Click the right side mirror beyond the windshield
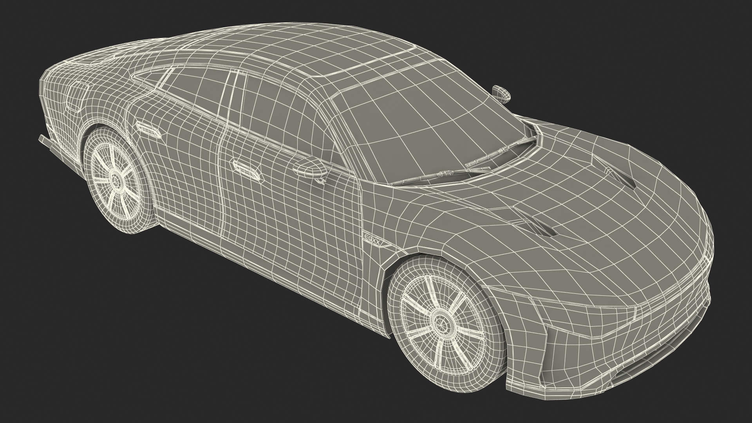752x423 pixels. pyautogui.click(x=501, y=94)
